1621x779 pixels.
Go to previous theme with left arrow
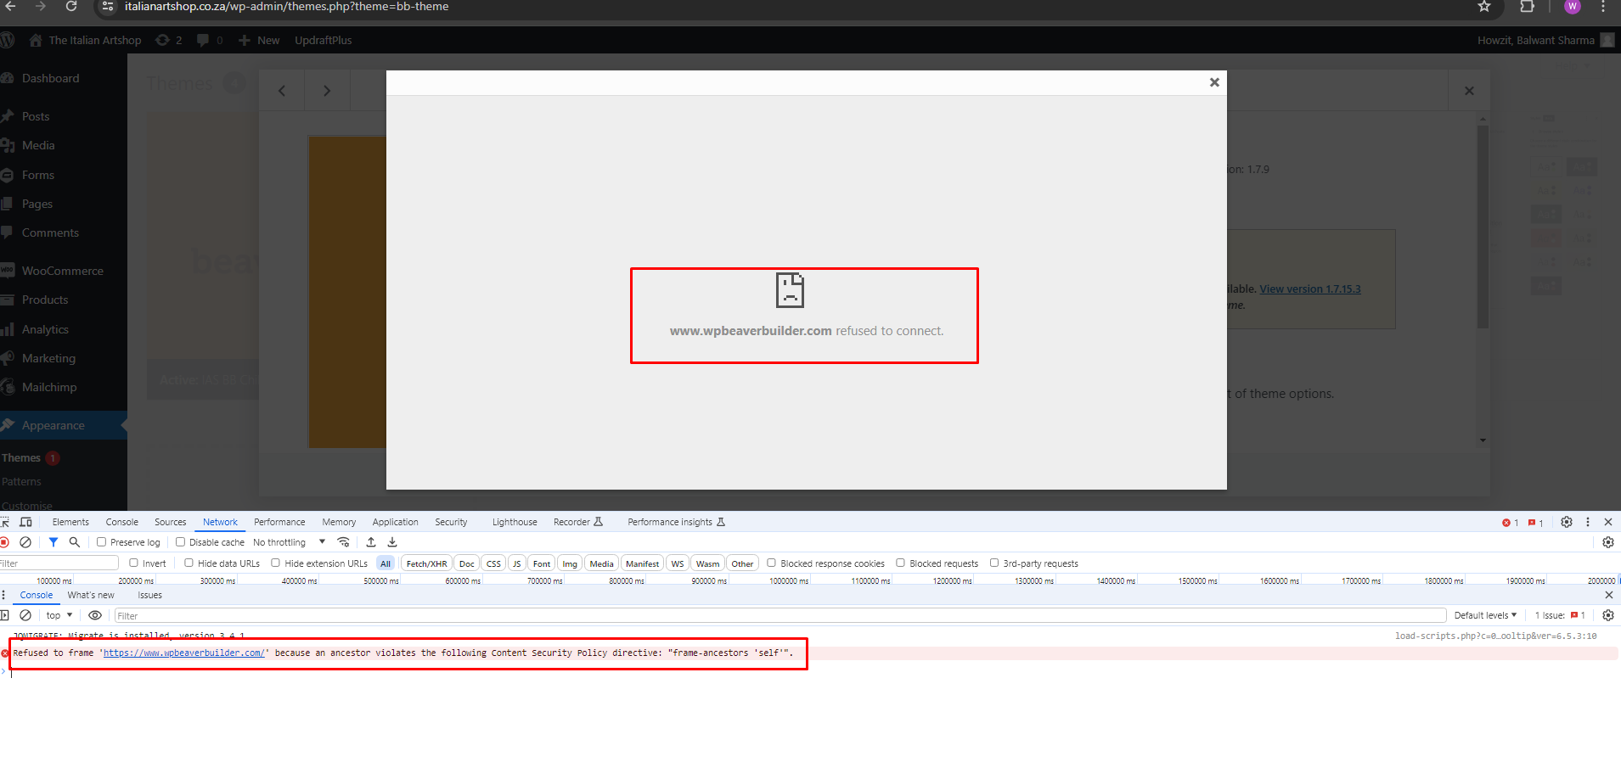click(282, 91)
